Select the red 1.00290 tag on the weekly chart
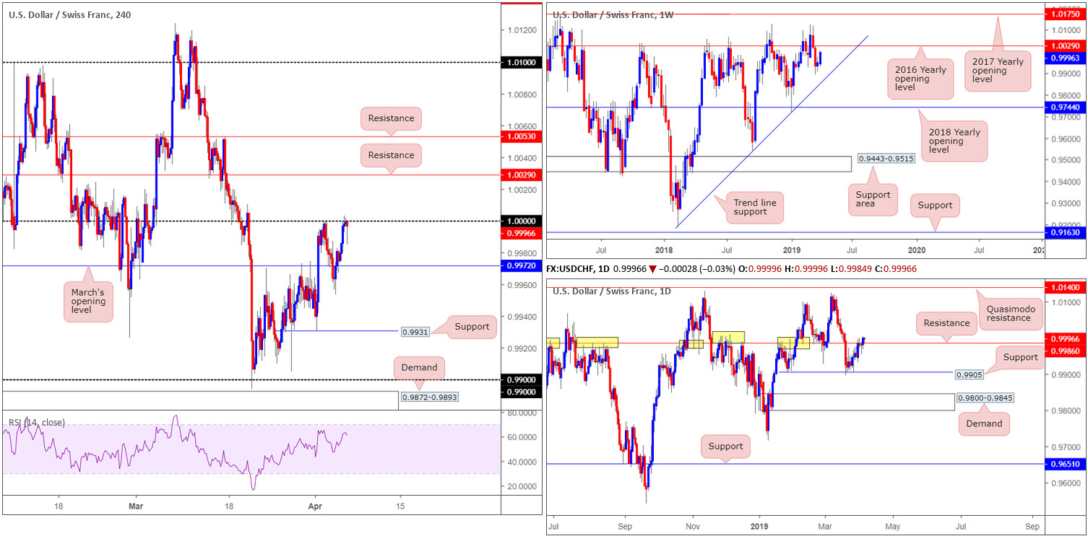The width and height of the screenshot is (1088, 536). (1066, 45)
